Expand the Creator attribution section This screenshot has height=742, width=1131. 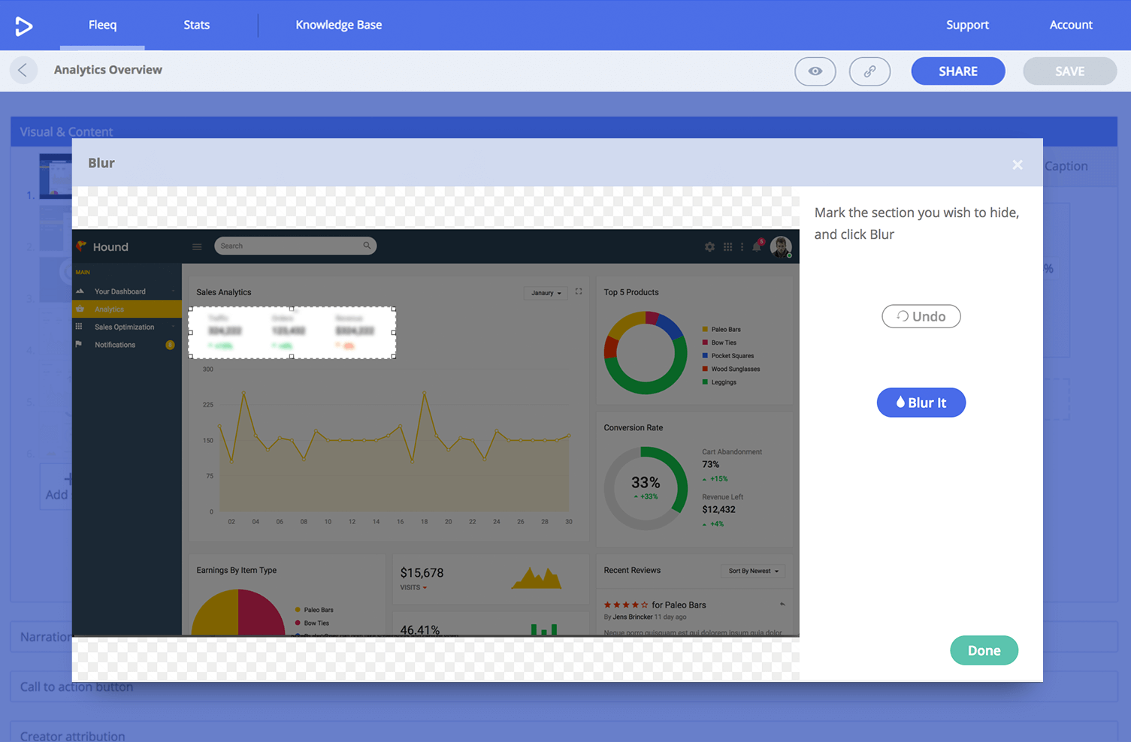pyautogui.click(x=564, y=734)
